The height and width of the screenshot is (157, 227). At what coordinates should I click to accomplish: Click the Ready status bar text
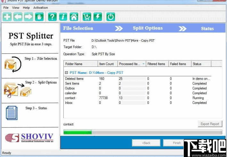(7, 153)
